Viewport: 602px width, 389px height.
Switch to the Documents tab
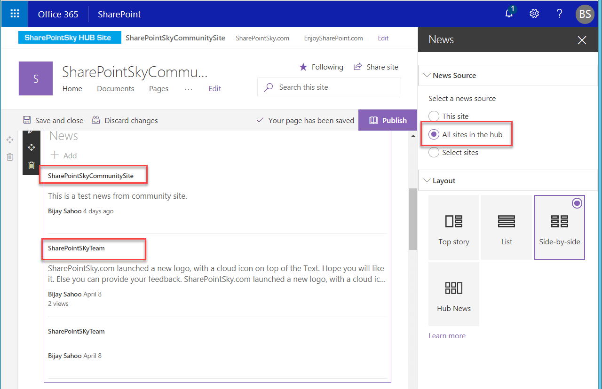click(x=115, y=89)
